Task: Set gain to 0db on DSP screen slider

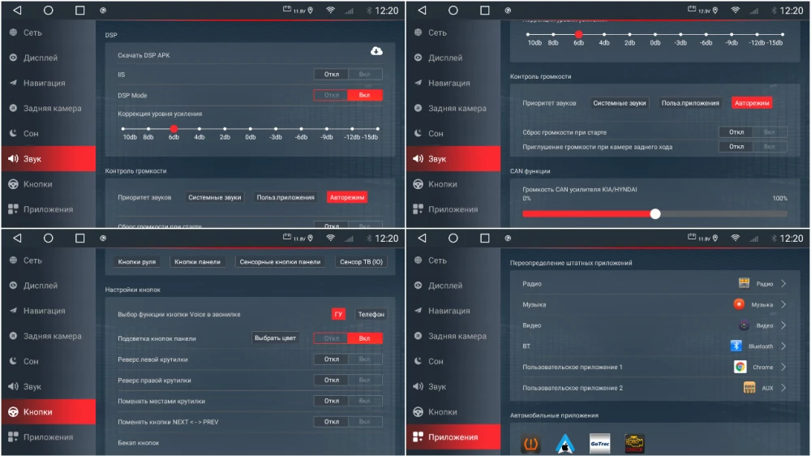Action: tap(251, 129)
